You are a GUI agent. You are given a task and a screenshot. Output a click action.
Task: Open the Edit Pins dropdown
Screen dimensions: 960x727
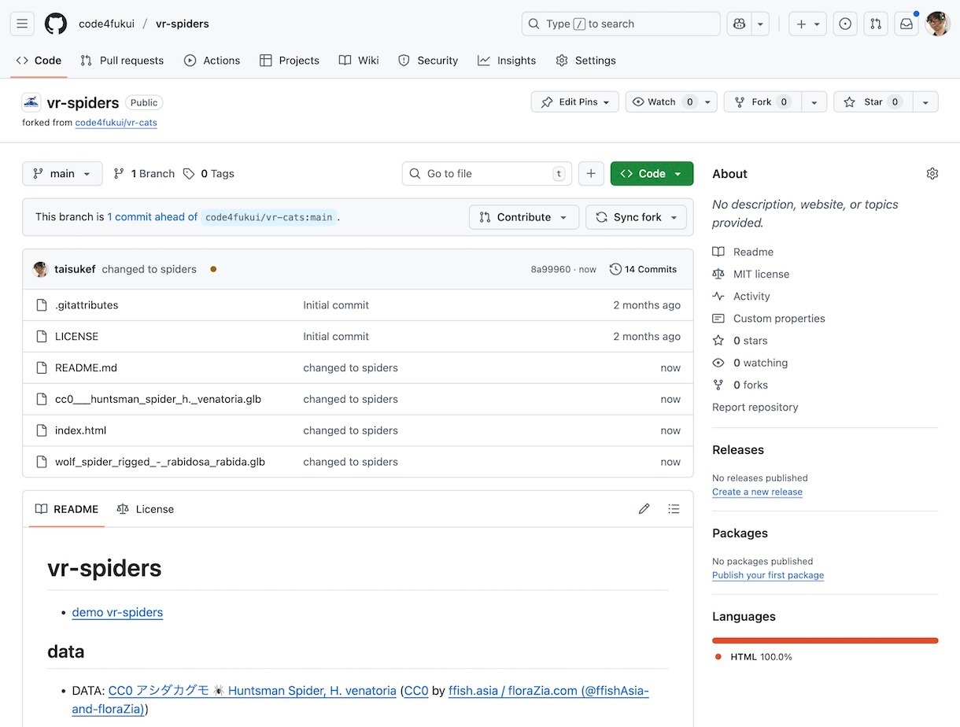coord(575,102)
